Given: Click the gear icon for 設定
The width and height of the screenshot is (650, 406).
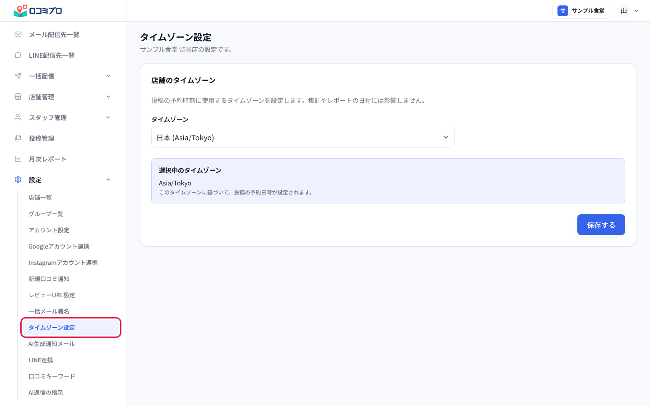Looking at the screenshot, I should point(18,180).
